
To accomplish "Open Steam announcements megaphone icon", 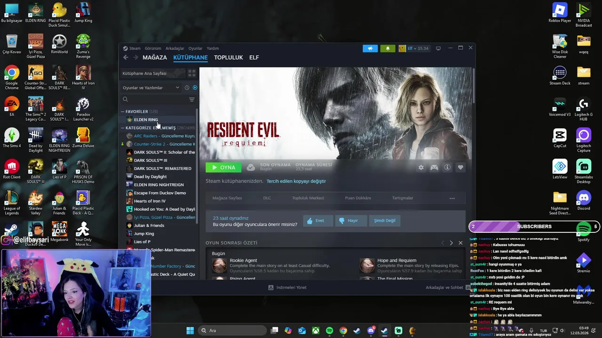I will pos(370,48).
